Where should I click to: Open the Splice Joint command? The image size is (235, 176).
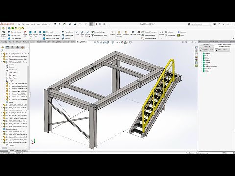tap(48, 32)
